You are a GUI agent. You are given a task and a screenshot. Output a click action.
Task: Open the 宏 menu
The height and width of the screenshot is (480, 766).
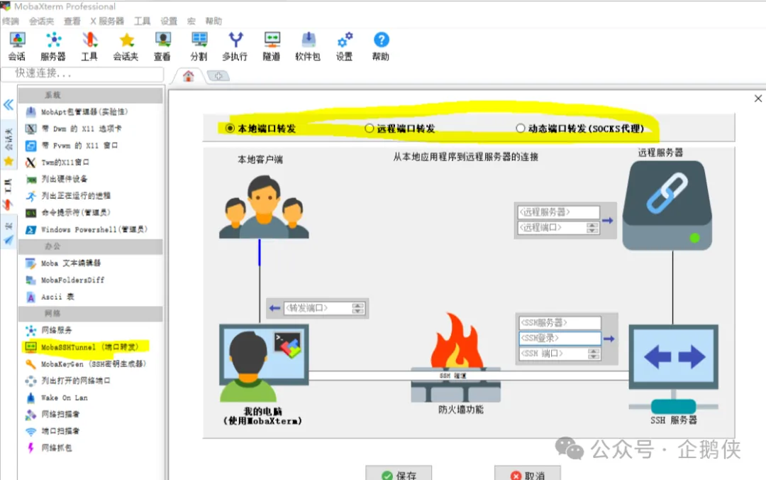pos(191,21)
